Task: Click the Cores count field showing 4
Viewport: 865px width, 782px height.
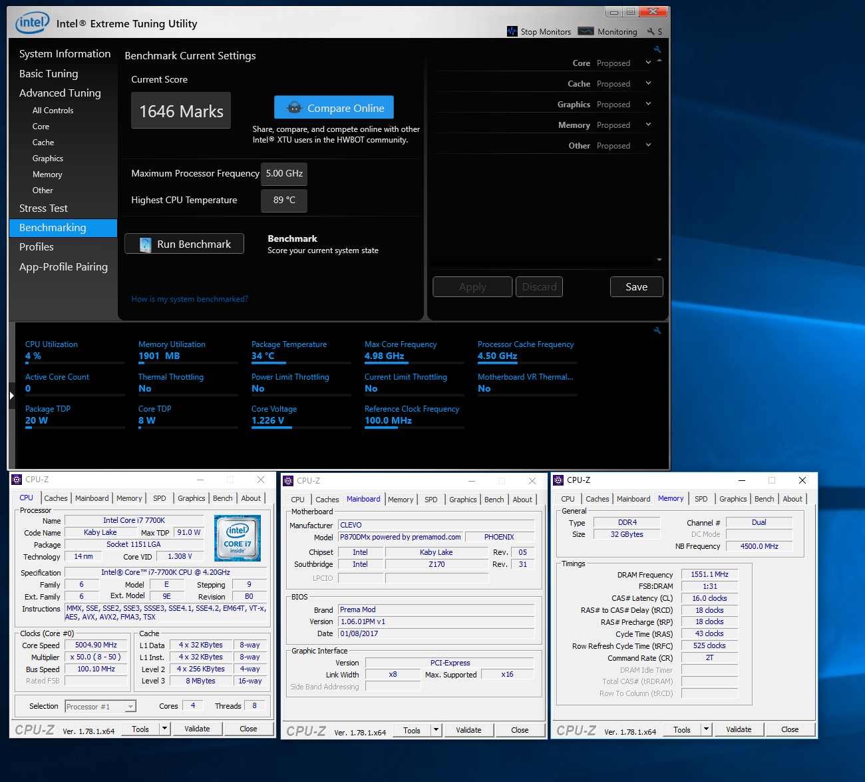Action: point(193,705)
